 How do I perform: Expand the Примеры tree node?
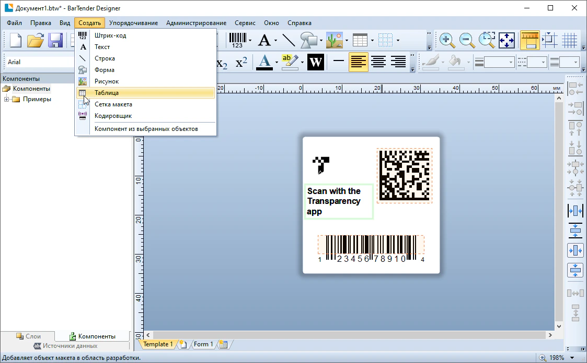coord(7,99)
